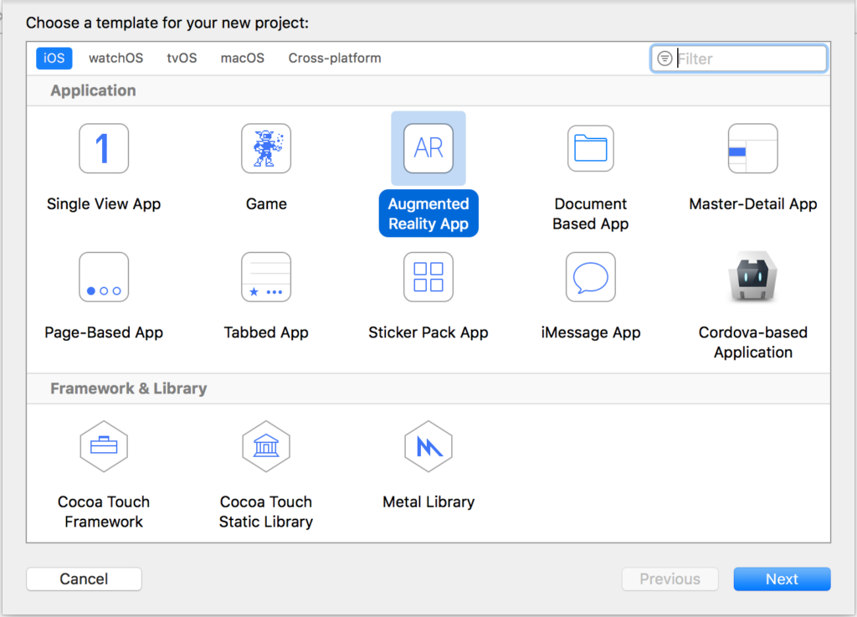This screenshot has width=857, height=617.
Task: Switch to the macOS platform tab
Action: [x=243, y=58]
